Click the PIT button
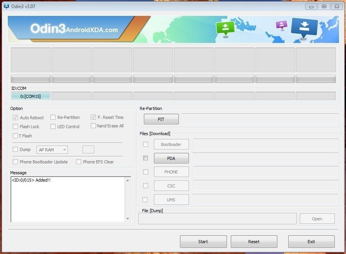346x254 pixels. pos(161,119)
